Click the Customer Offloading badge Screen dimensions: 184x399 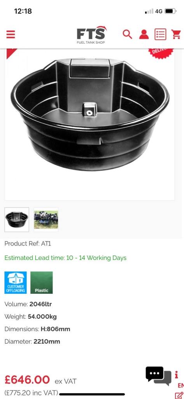pyautogui.click(x=16, y=282)
